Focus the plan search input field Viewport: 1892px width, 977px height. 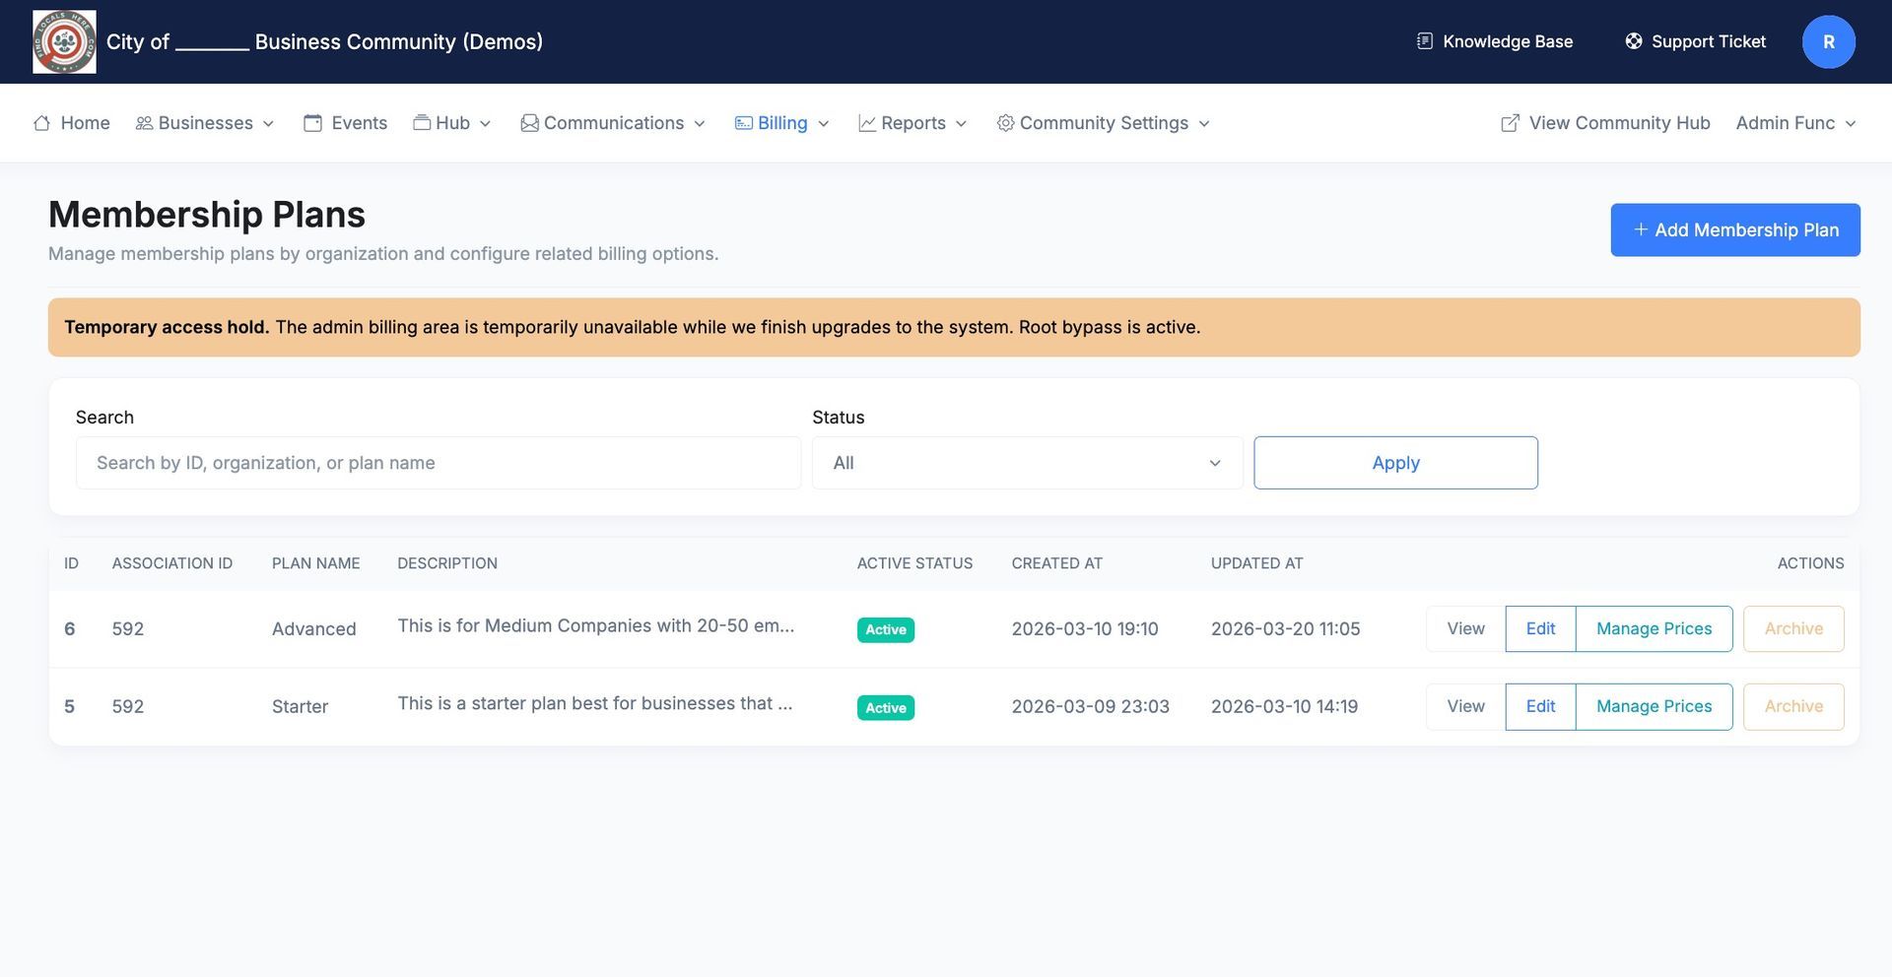[x=439, y=463]
